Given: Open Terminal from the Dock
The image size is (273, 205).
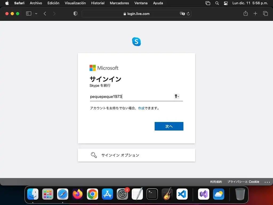Looking at the screenshot, I should pyautogui.click(x=152, y=194).
